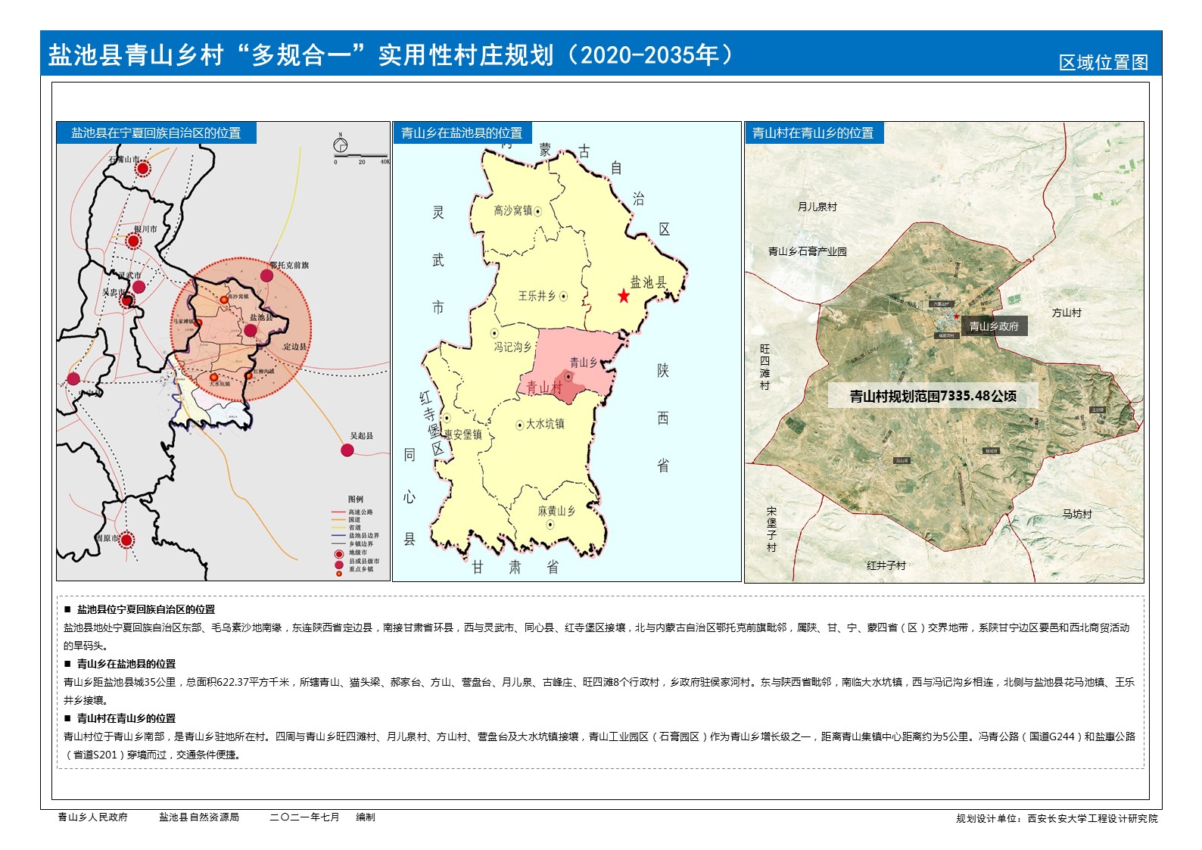Click the 吴起县 red dot marker

pos(347,450)
